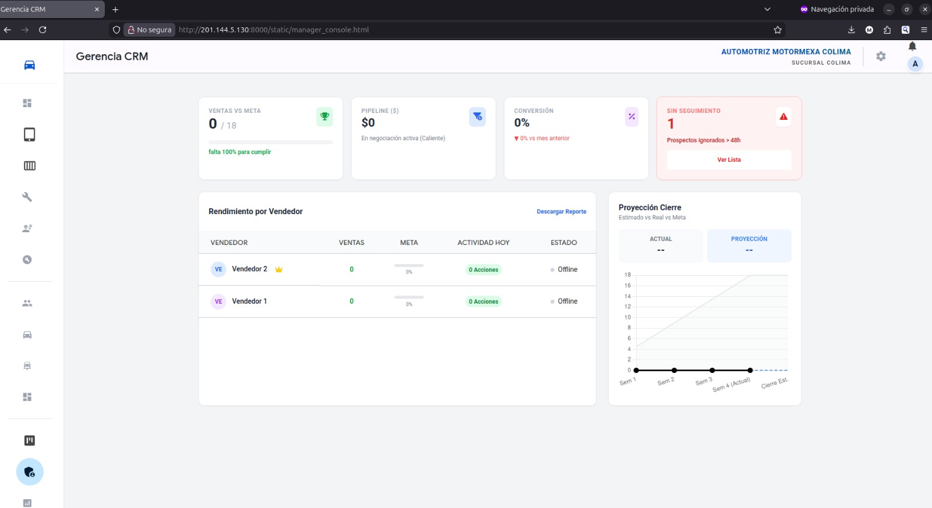
Task: Click the purple percent icon on Conversión card
Action: click(x=631, y=116)
